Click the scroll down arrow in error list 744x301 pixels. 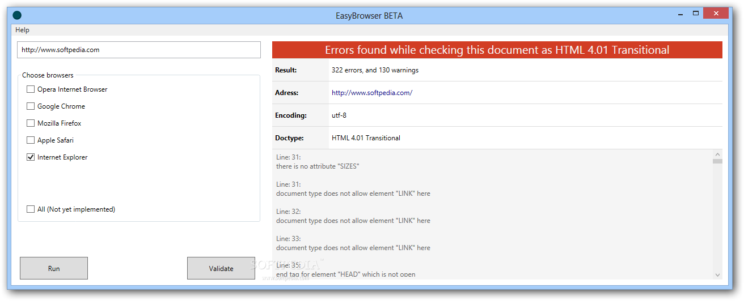coord(717,274)
